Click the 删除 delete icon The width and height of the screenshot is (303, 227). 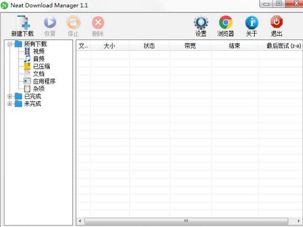pos(98,23)
